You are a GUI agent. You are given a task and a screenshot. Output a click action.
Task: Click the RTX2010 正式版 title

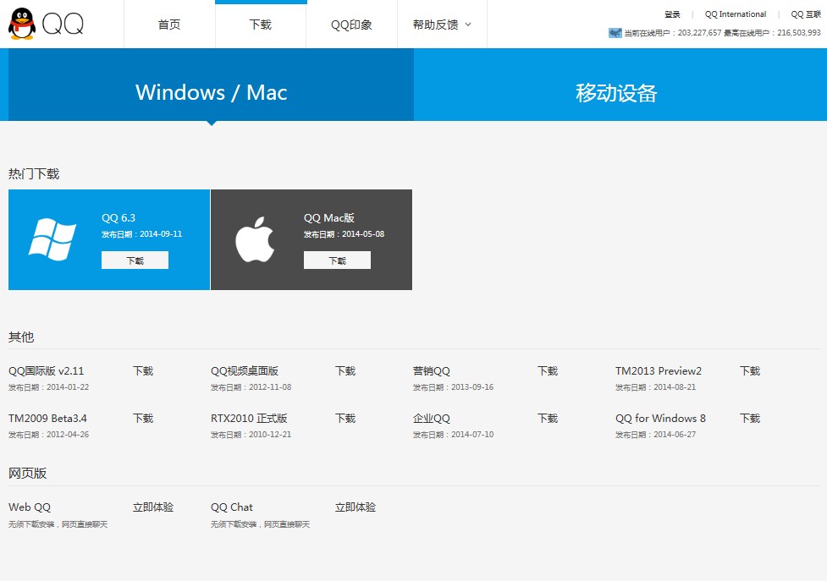[249, 419]
